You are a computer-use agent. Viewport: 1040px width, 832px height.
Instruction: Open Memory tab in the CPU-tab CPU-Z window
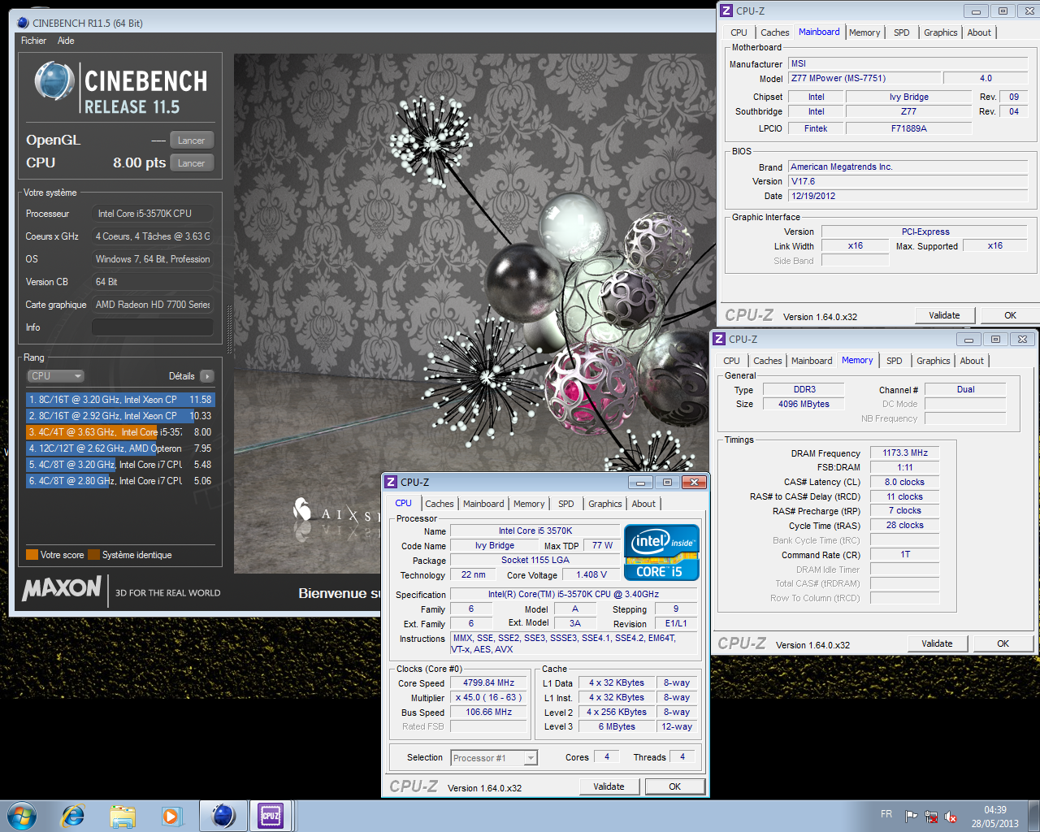coord(529,504)
